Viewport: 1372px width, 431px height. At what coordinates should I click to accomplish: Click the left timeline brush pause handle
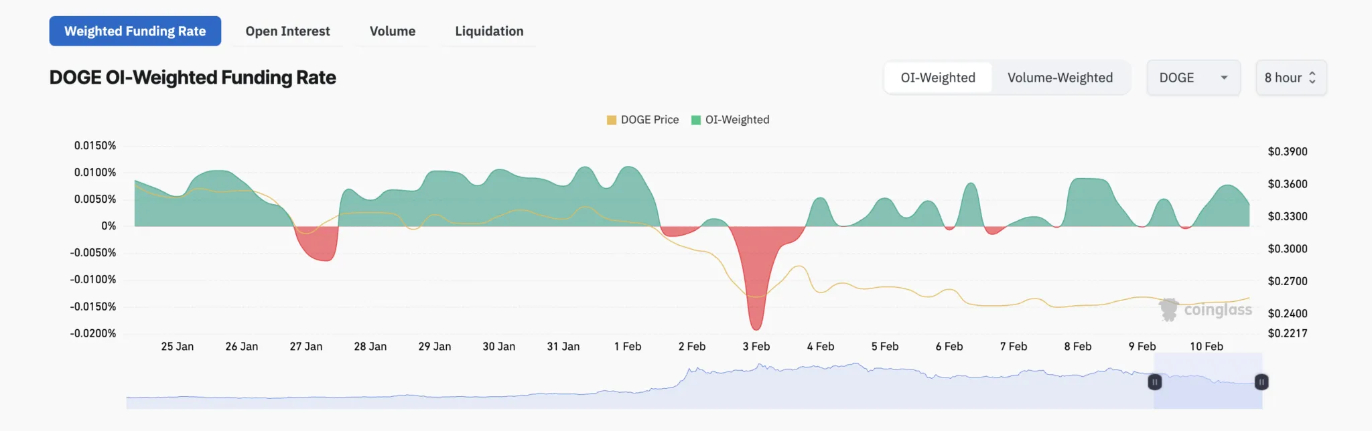[1156, 382]
